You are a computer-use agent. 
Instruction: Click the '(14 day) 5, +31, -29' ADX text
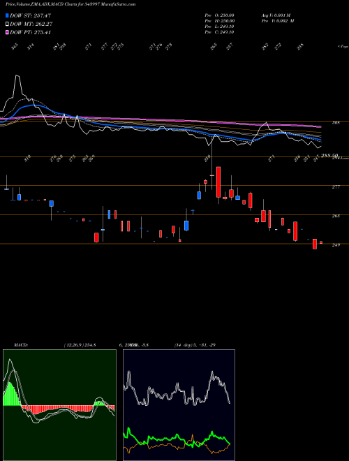tap(195, 345)
